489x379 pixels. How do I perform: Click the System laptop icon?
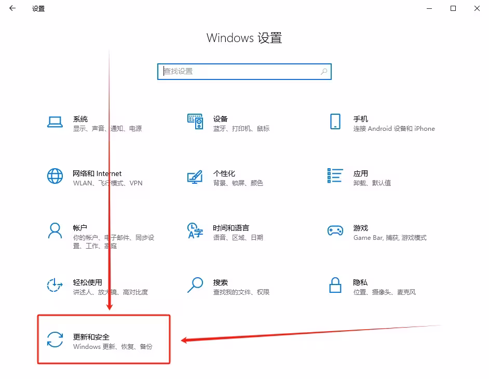pyautogui.click(x=55, y=122)
